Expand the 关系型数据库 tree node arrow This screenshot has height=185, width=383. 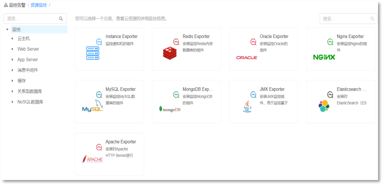pyautogui.click(x=12, y=91)
